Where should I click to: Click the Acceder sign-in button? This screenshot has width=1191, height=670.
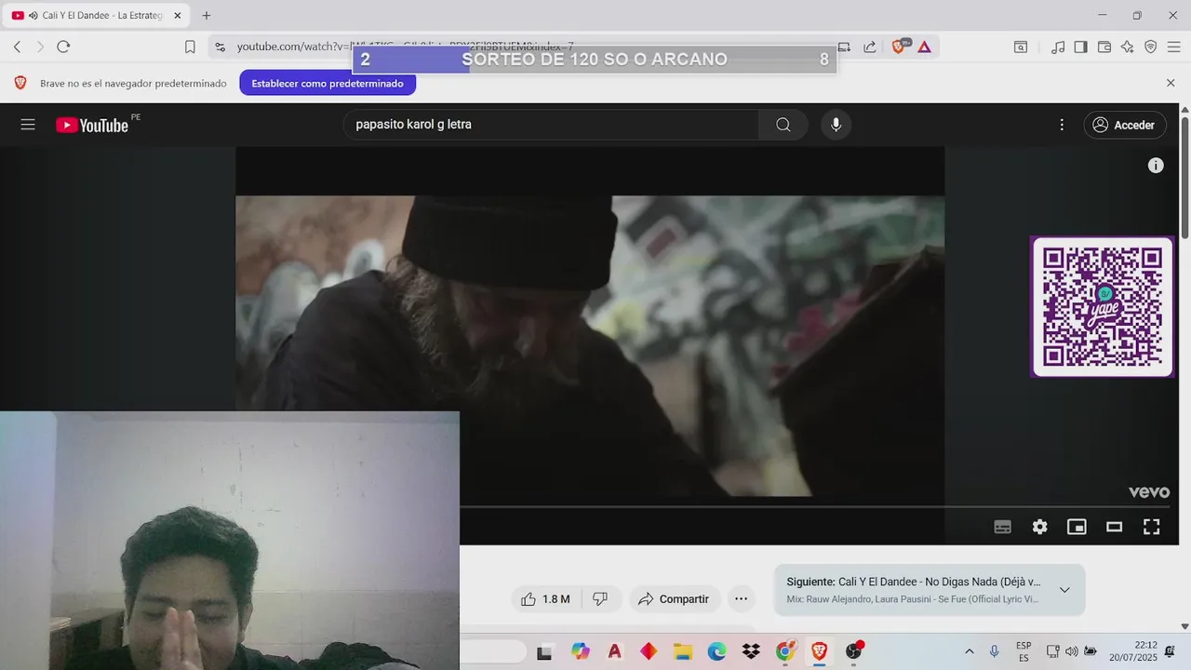1125,125
